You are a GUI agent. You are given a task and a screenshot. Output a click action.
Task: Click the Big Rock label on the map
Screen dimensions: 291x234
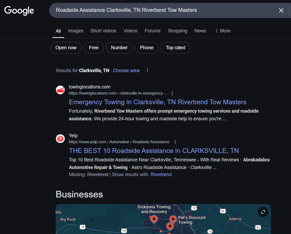(68, 219)
